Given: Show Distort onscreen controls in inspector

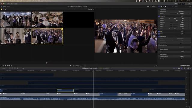Looking at the screenshot, I should pyautogui.click(x=182, y=34).
